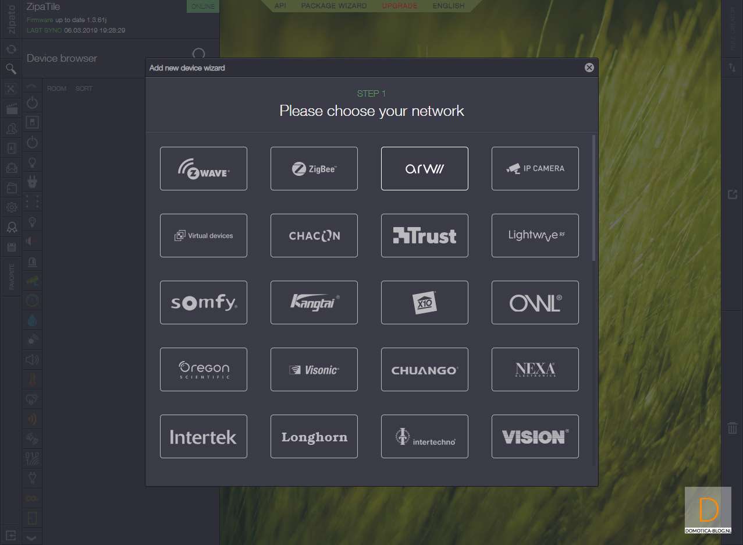Click the refresh circle beside Device browser

(x=198, y=54)
